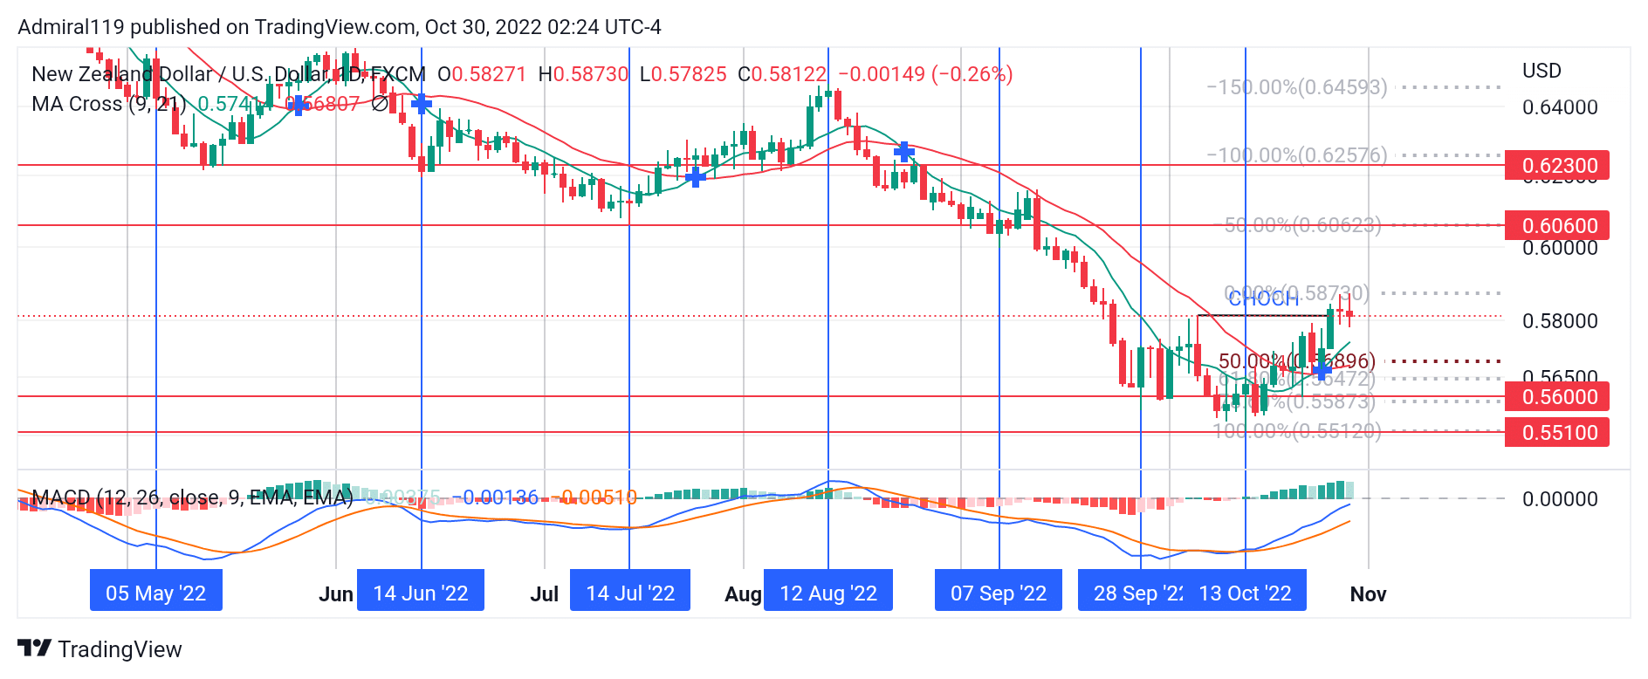This screenshot has height=679, width=1648.
Task: Click the red 0.60600 price level tag
Action: pos(1557,225)
